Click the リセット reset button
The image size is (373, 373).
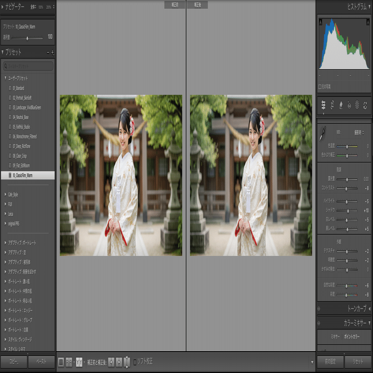coord(358,362)
